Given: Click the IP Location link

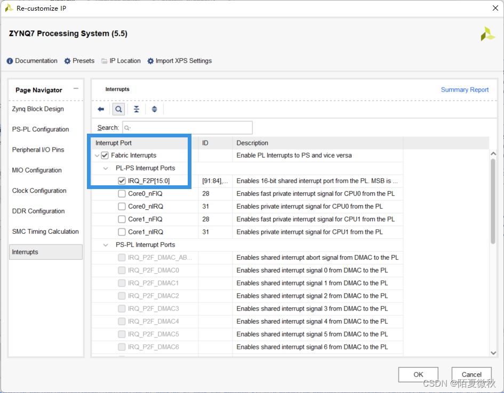Looking at the screenshot, I should (125, 61).
